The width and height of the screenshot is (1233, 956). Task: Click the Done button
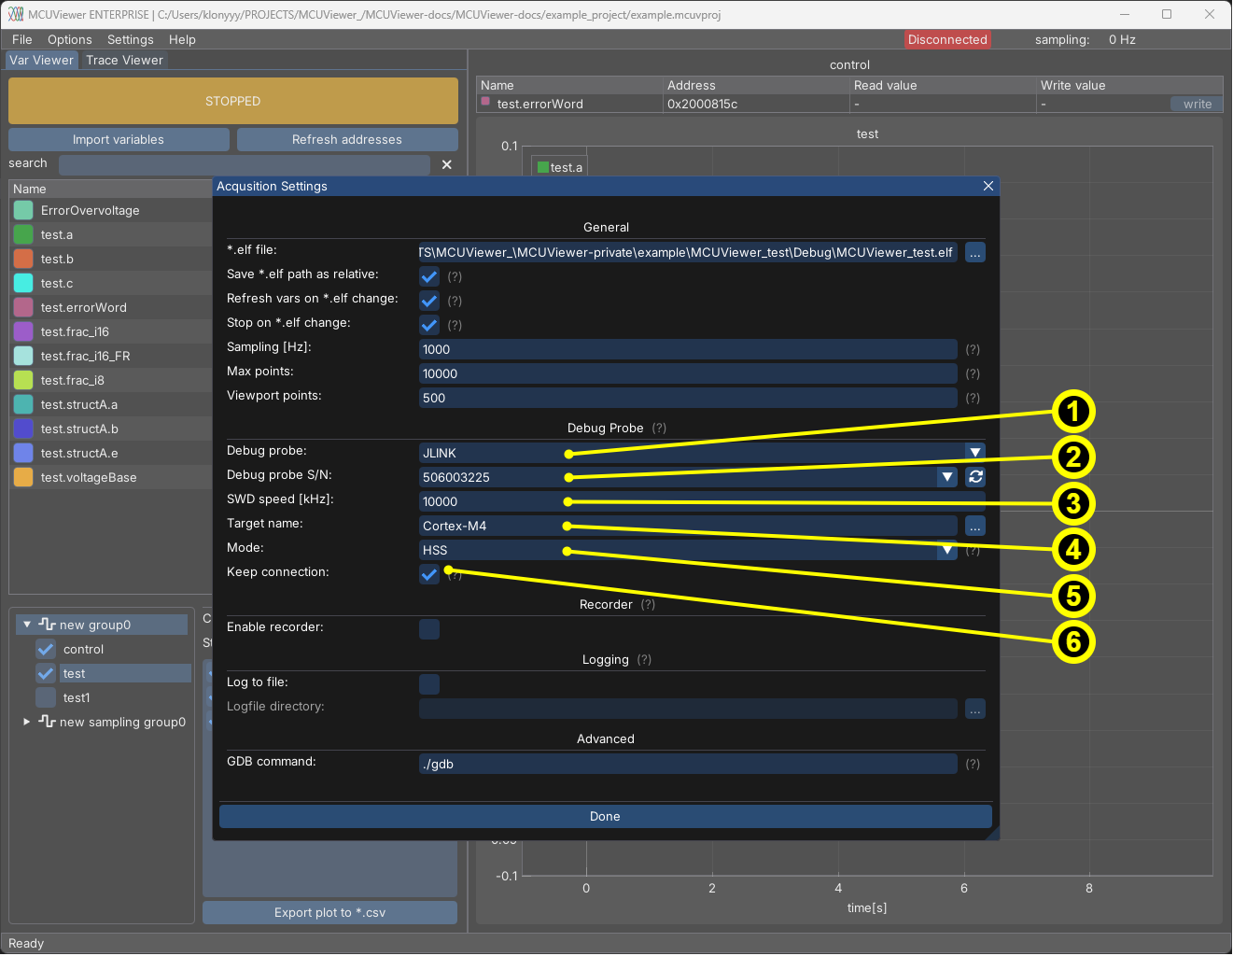click(605, 817)
